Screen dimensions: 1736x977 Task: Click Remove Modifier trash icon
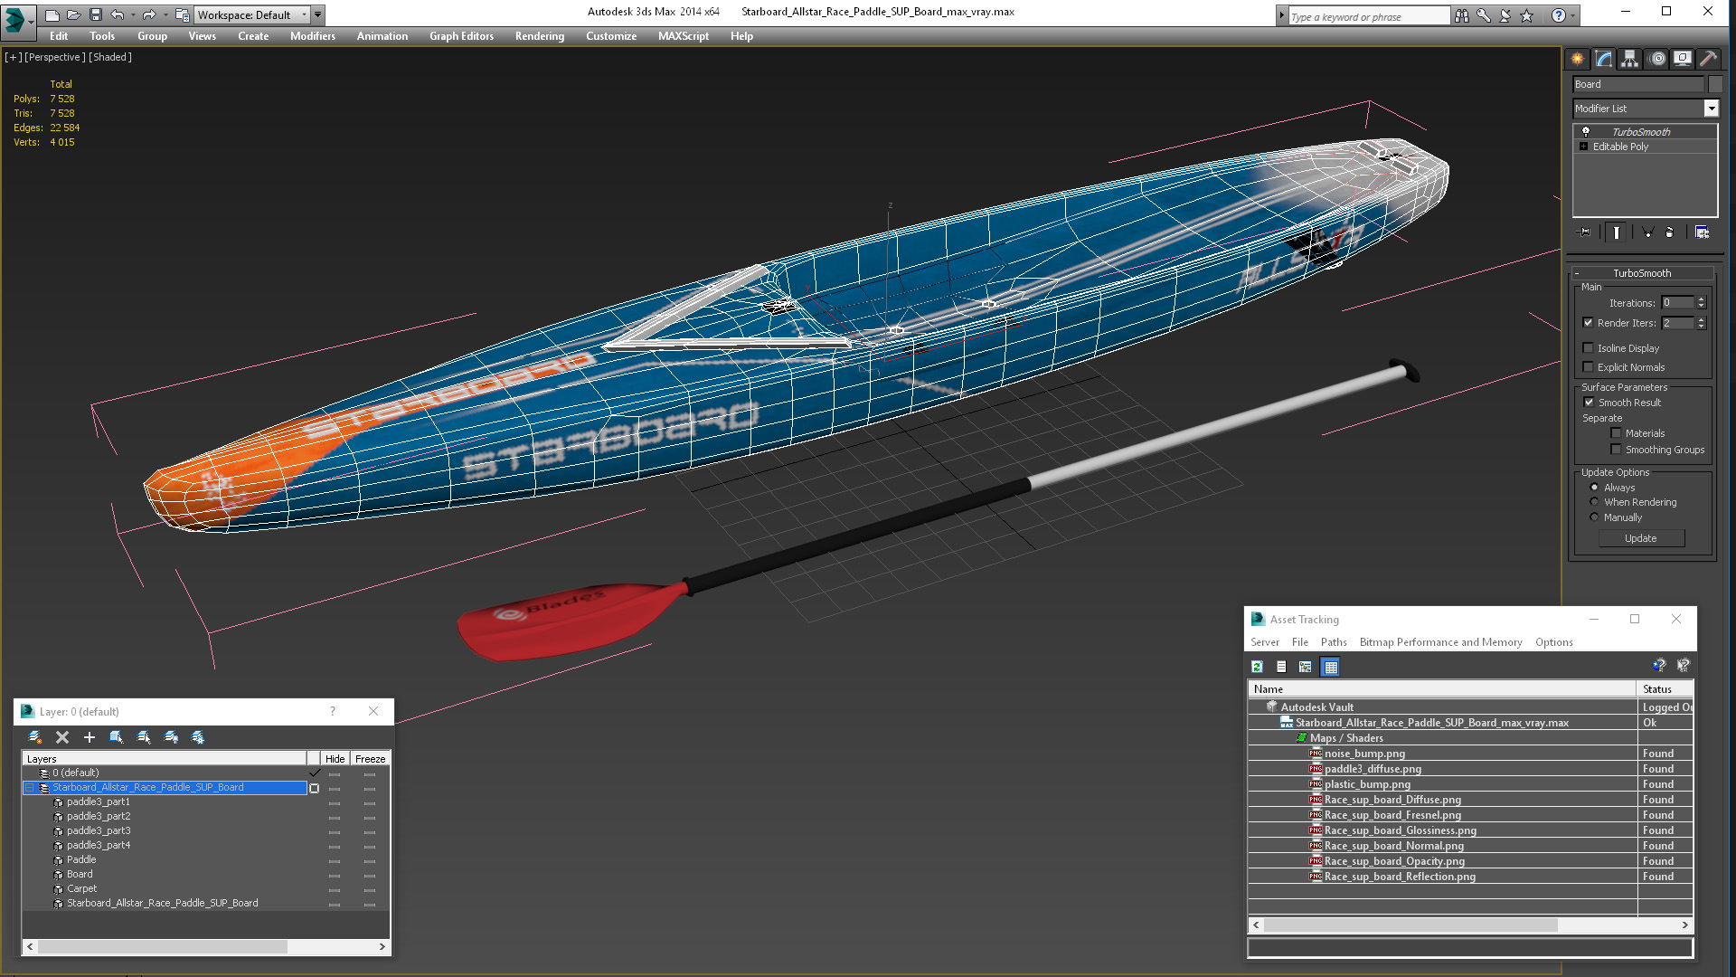[x=1670, y=232]
